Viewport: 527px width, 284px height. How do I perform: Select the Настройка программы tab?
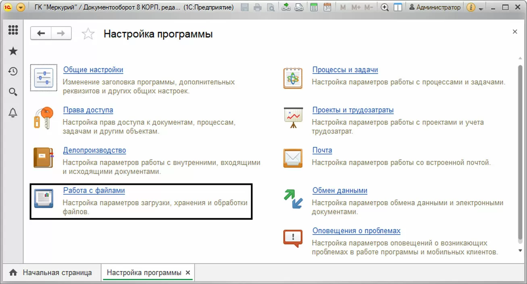click(144, 272)
